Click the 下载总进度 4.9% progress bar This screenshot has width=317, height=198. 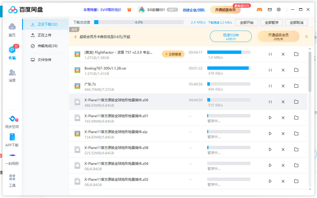(x=139, y=22)
